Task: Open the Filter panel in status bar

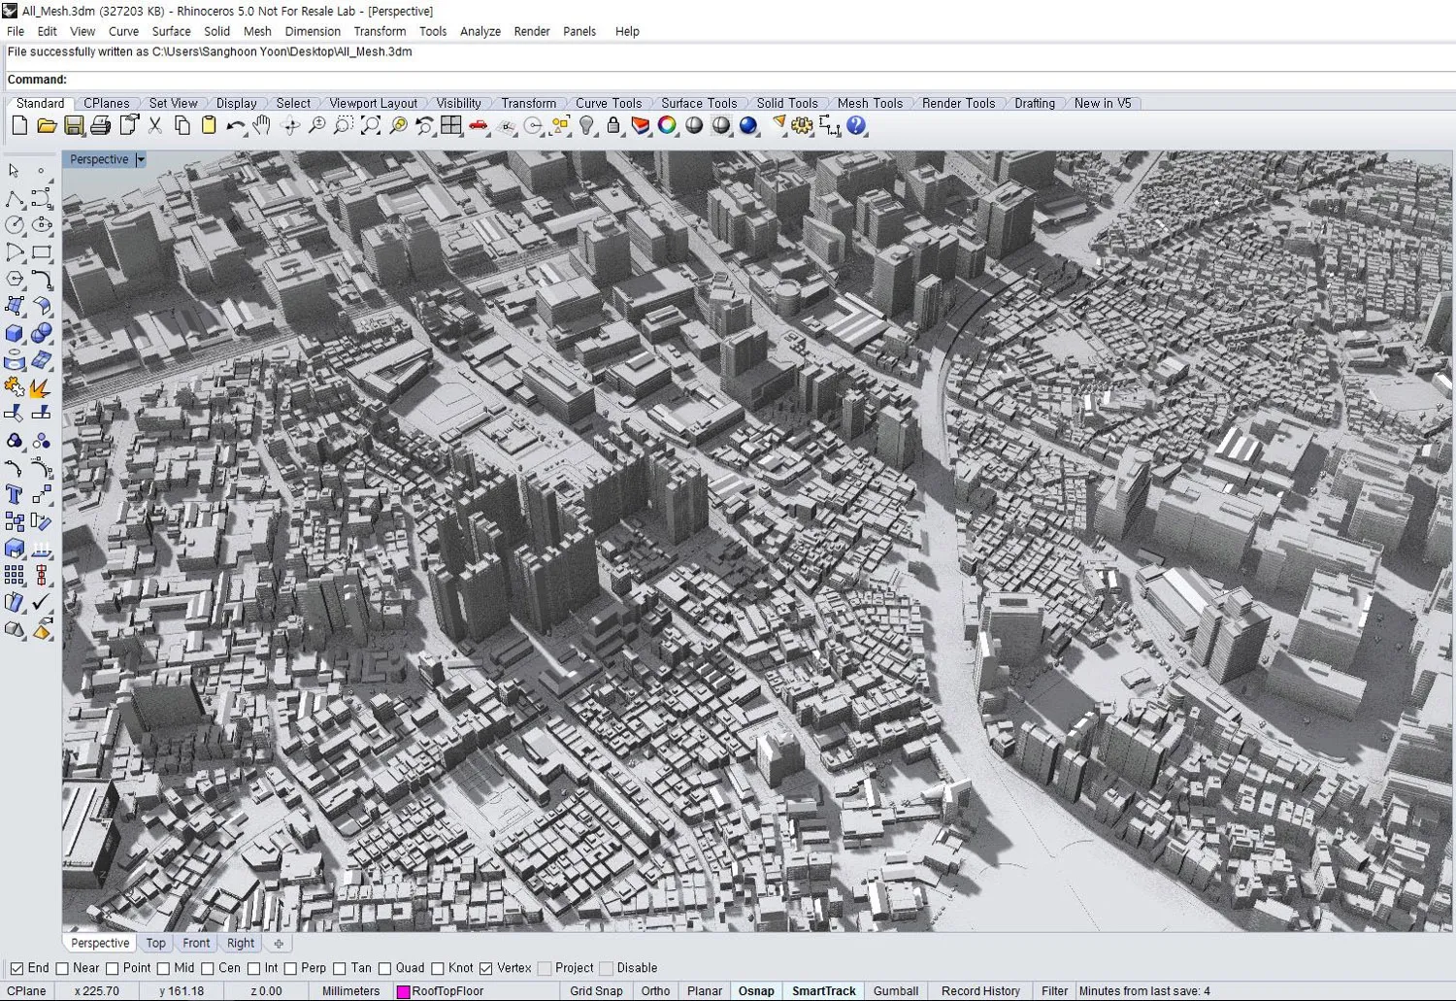Action: tap(1054, 991)
